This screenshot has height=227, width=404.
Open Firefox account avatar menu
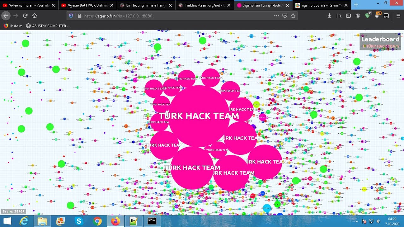coord(358,16)
